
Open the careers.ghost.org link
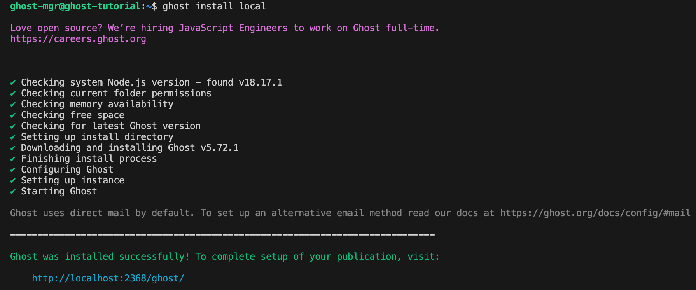[78, 39]
